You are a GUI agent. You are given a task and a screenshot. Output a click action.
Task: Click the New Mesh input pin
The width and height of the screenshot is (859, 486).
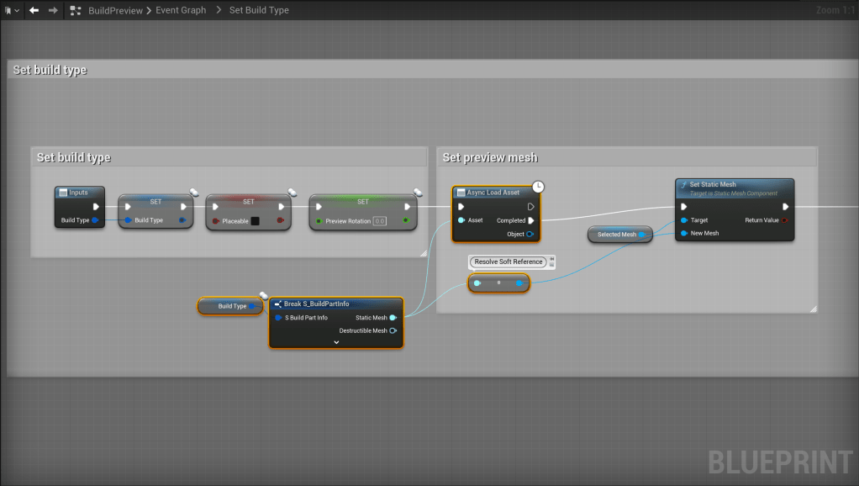[684, 233]
